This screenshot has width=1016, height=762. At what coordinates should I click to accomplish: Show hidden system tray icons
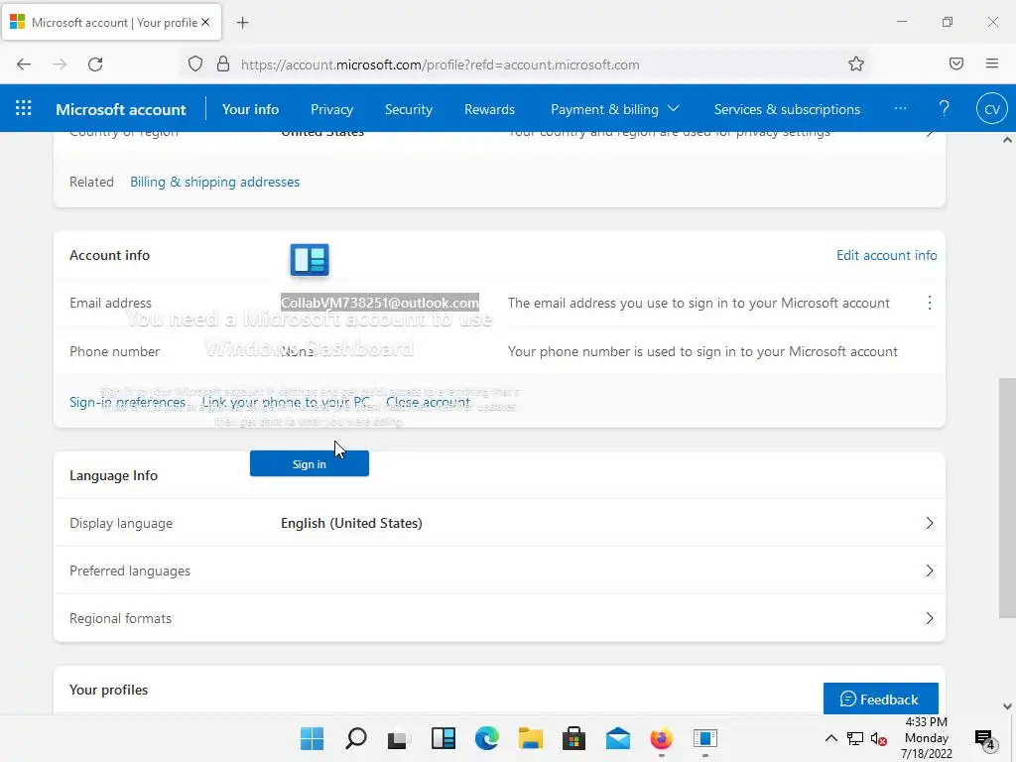pyautogui.click(x=831, y=738)
